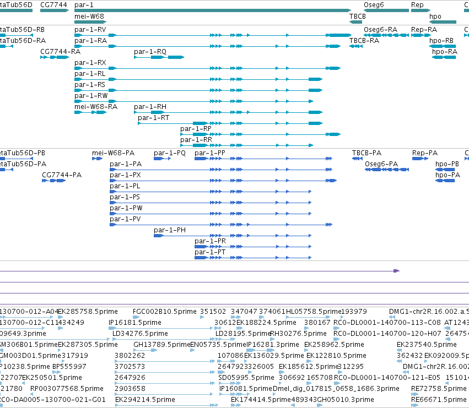
Task: Click the CG7744-PA protein label
Action: 62,175
